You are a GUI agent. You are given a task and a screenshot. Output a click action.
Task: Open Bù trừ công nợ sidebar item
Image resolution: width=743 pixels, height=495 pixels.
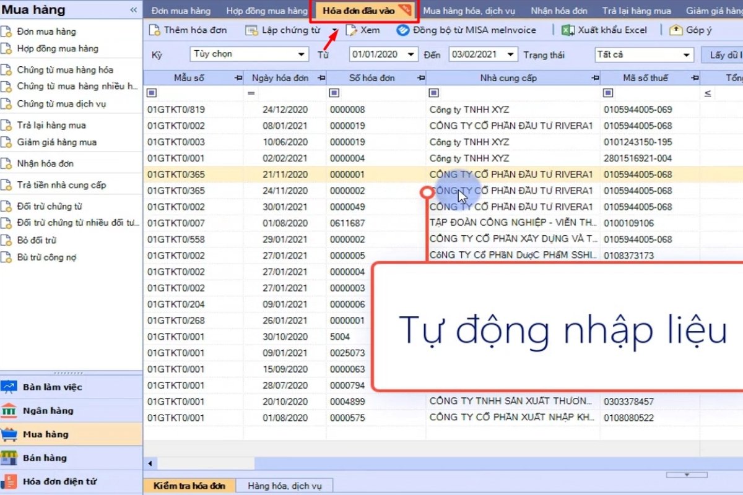click(x=46, y=257)
